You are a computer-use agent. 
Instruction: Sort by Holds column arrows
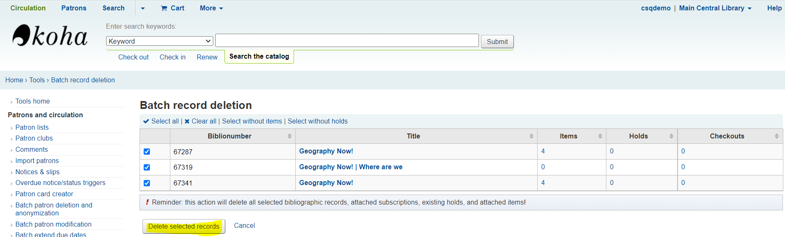click(671, 136)
